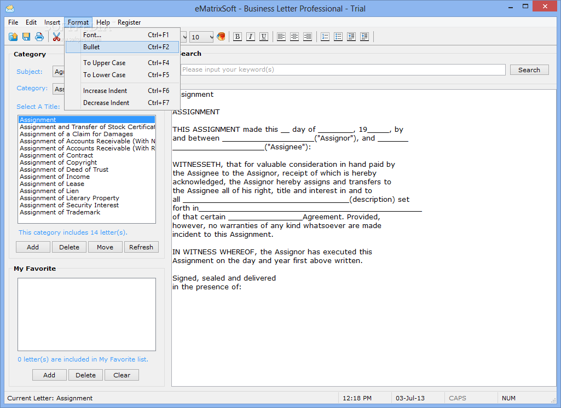Click the keyword search input field
Screen dimensions: 561x408
(343, 69)
